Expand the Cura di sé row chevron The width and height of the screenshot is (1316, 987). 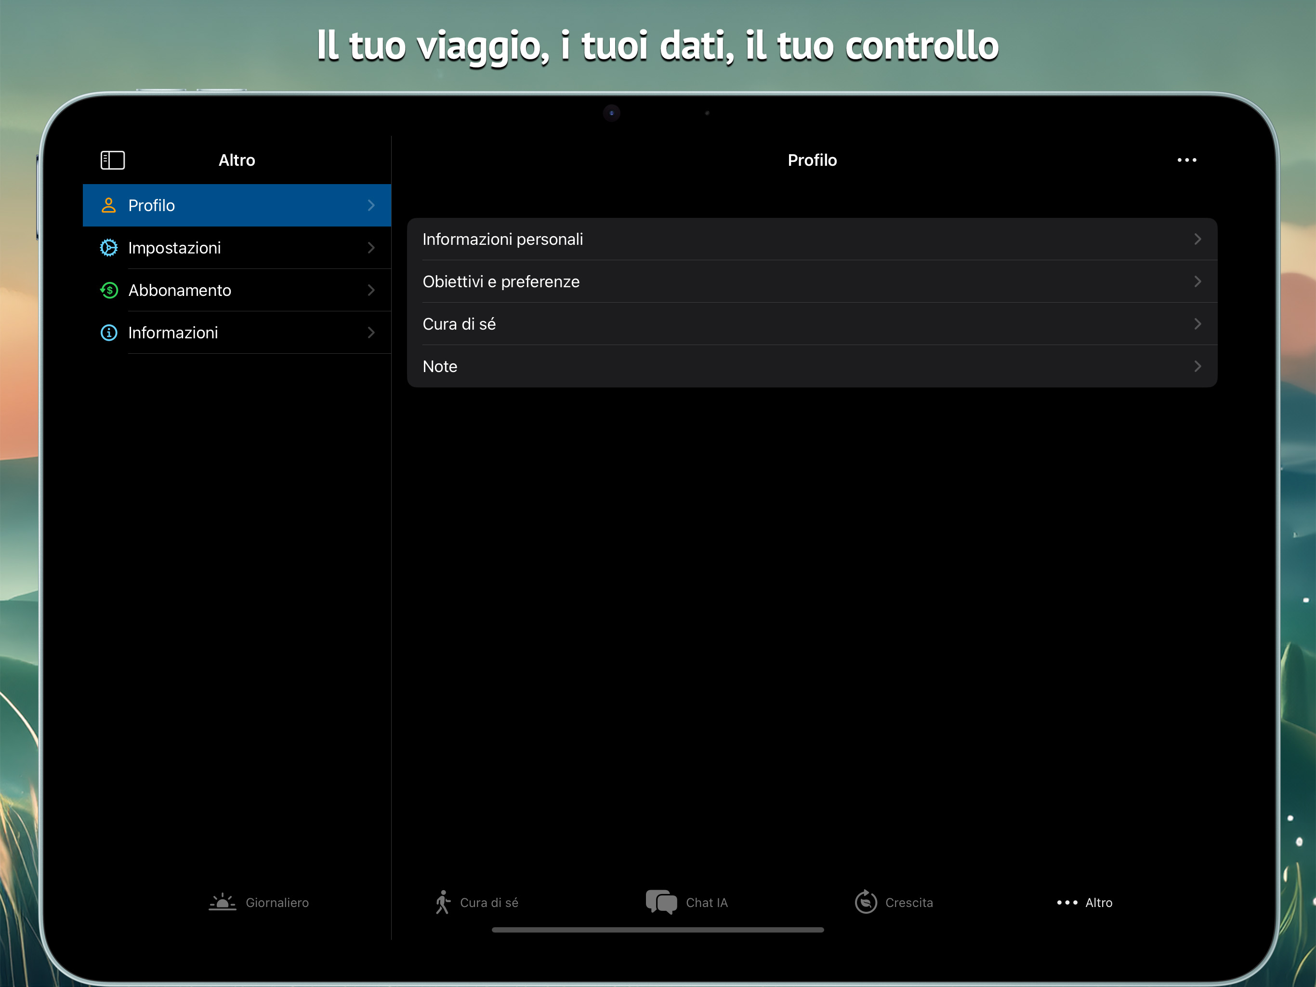coord(1198,324)
